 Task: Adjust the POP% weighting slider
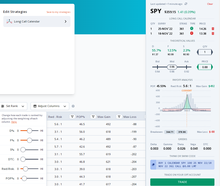coord(24,178)
